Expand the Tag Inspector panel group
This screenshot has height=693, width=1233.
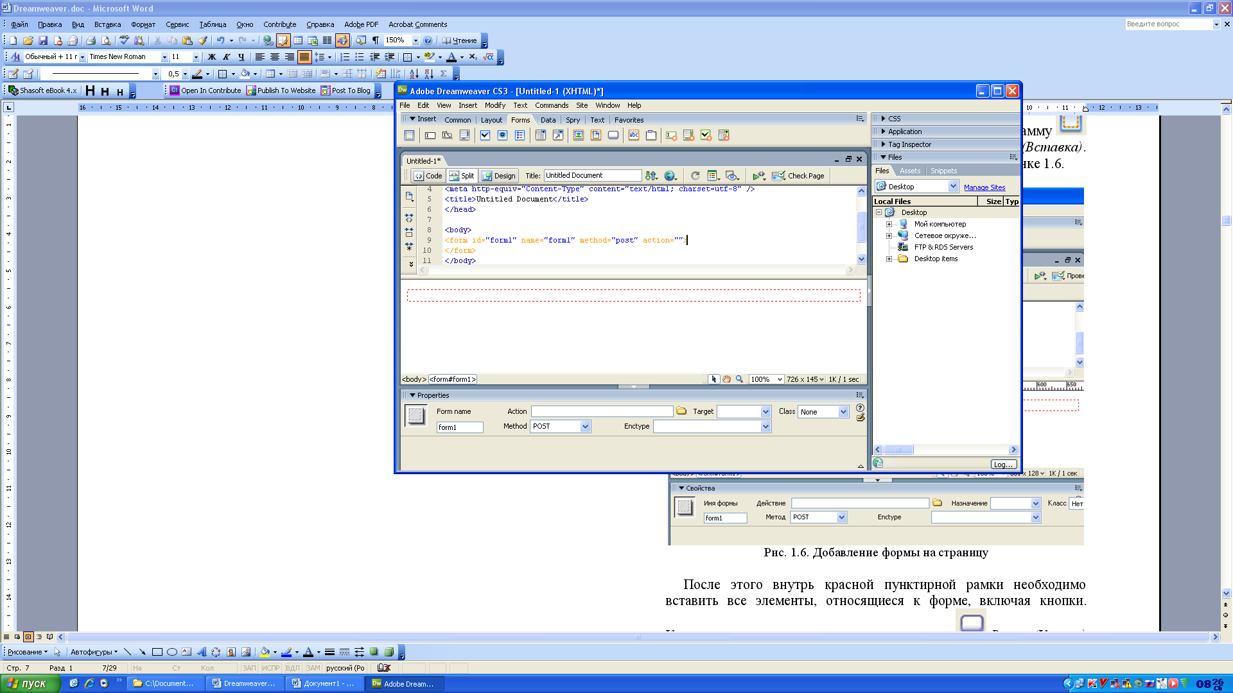pyautogui.click(x=884, y=144)
